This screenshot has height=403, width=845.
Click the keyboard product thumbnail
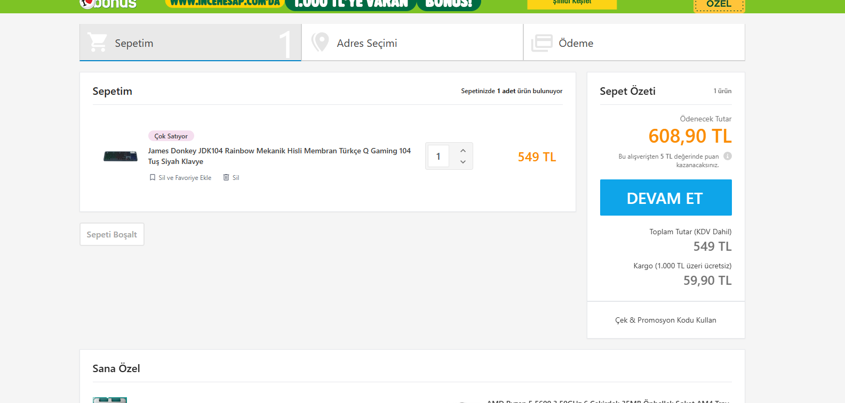click(121, 157)
